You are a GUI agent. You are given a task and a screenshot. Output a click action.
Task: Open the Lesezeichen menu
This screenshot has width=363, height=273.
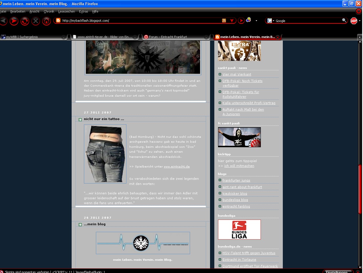pyautogui.click(x=66, y=11)
